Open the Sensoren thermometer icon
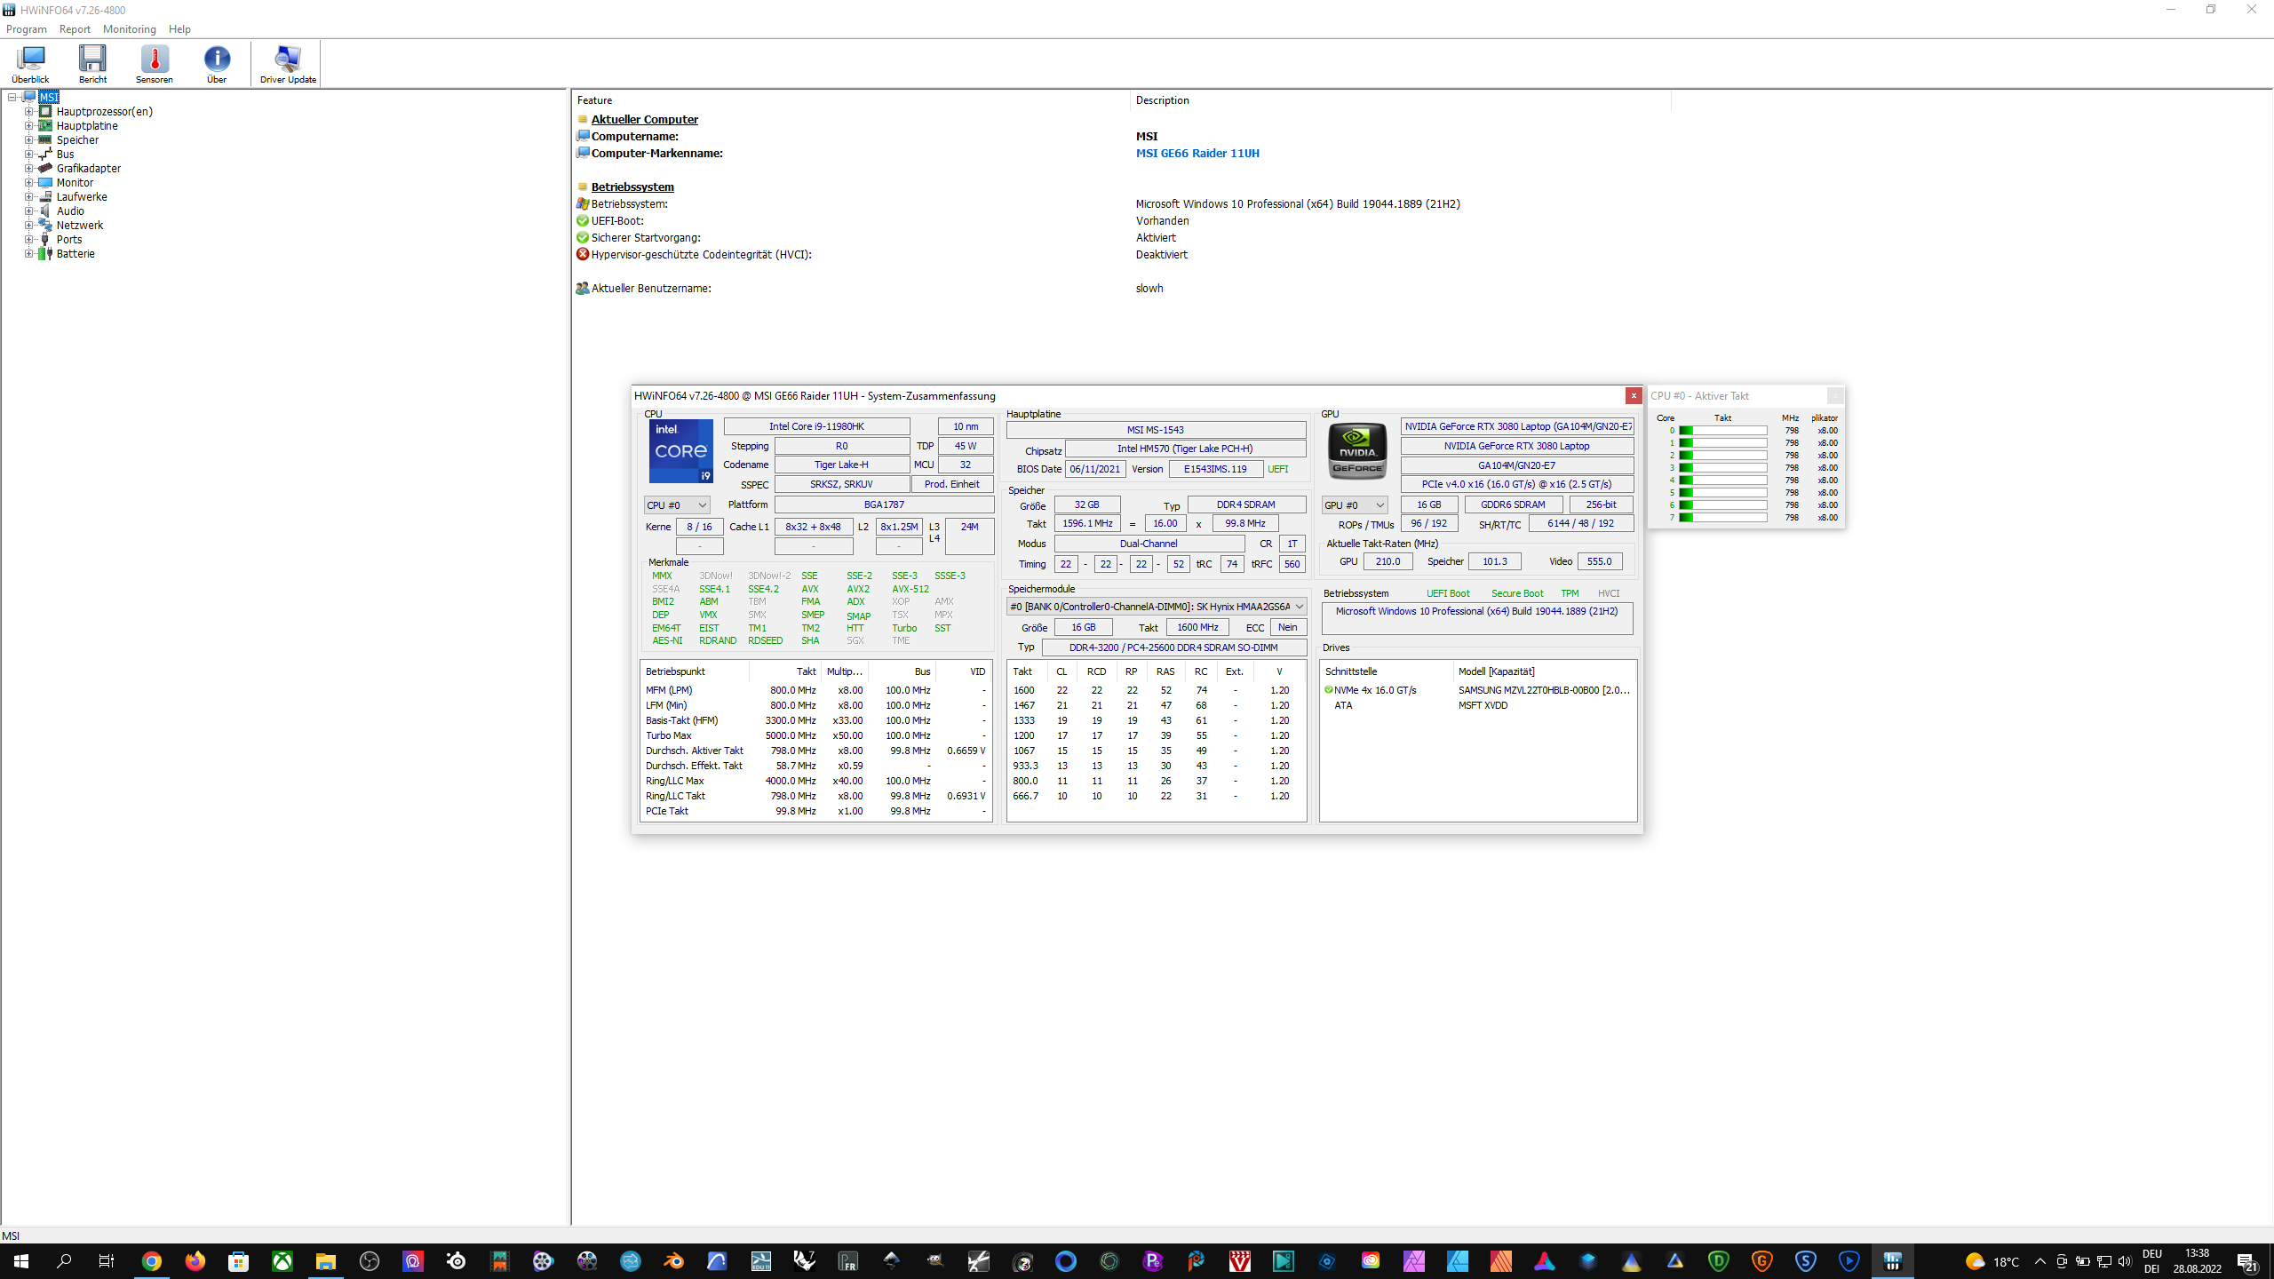The image size is (2274, 1279). click(x=155, y=63)
